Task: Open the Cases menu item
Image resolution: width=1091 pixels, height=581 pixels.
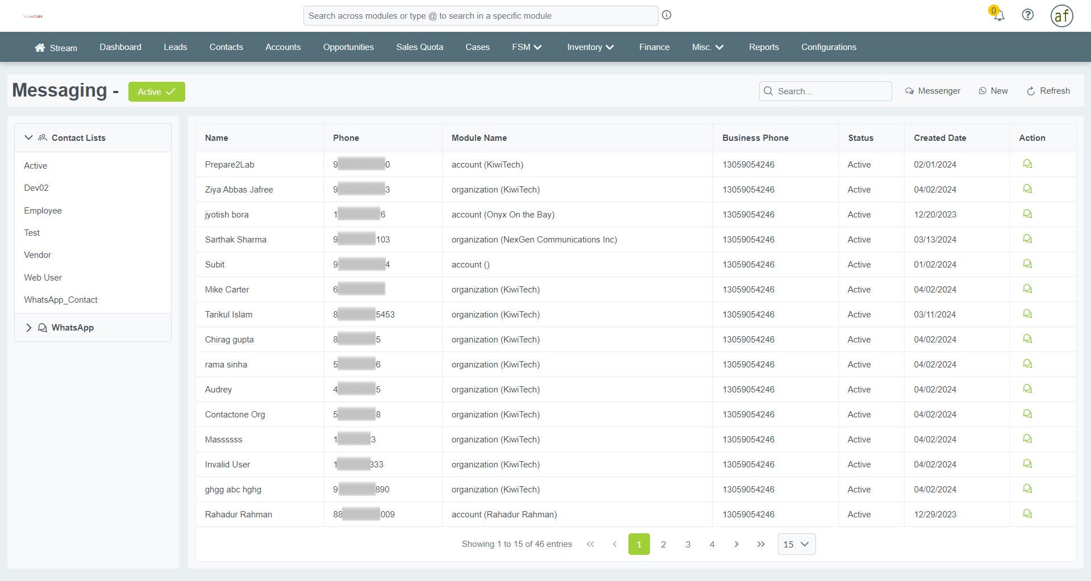Action: point(477,47)
